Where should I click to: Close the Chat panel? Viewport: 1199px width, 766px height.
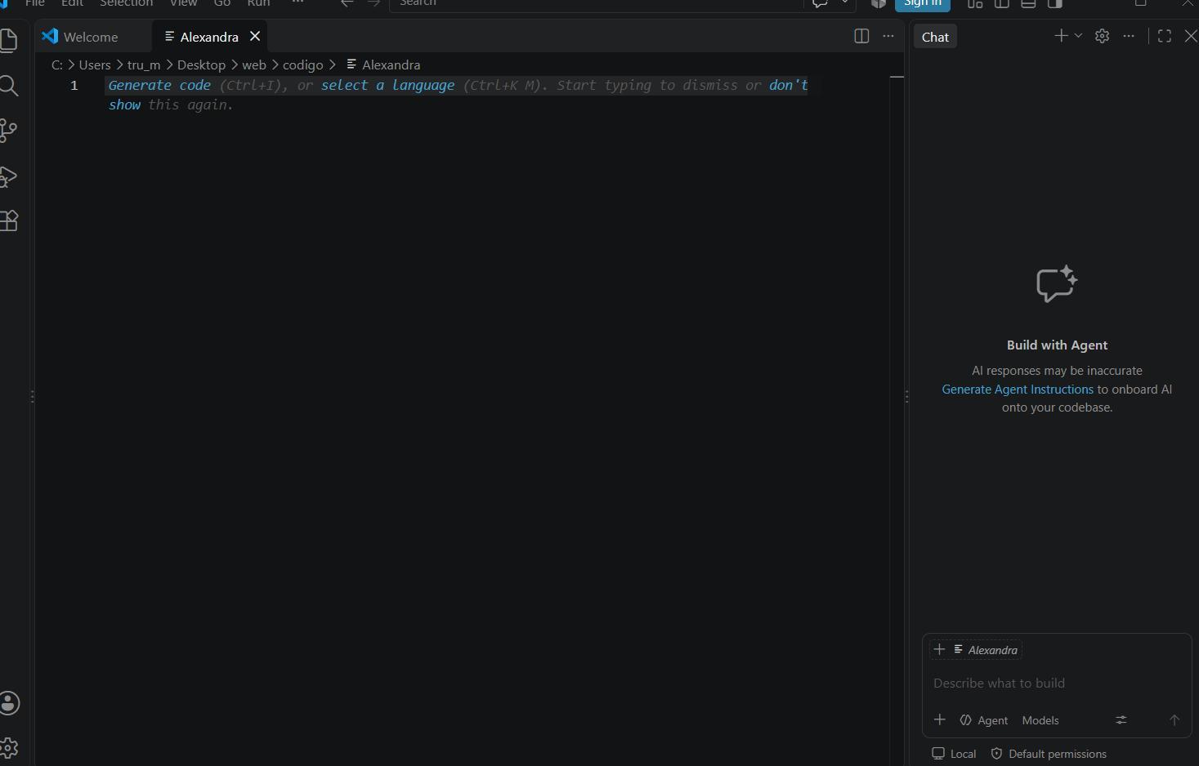point(1191,36)
